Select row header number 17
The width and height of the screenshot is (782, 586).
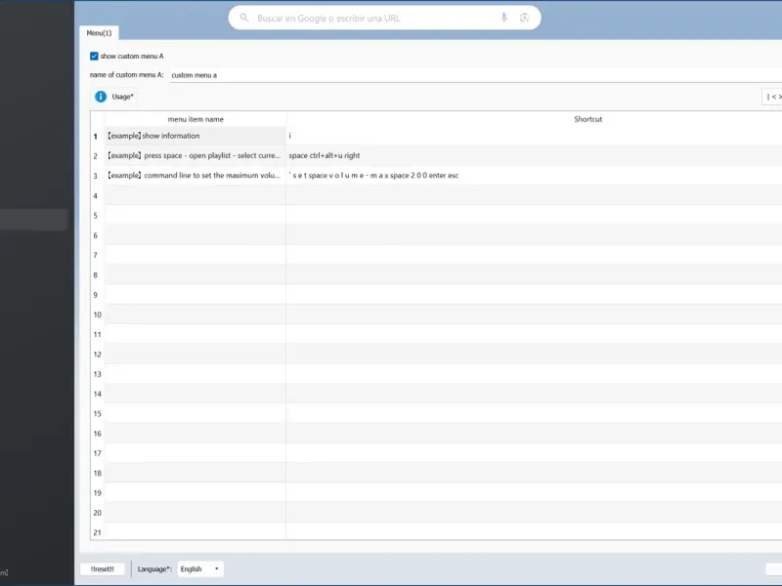coord(98,453)
